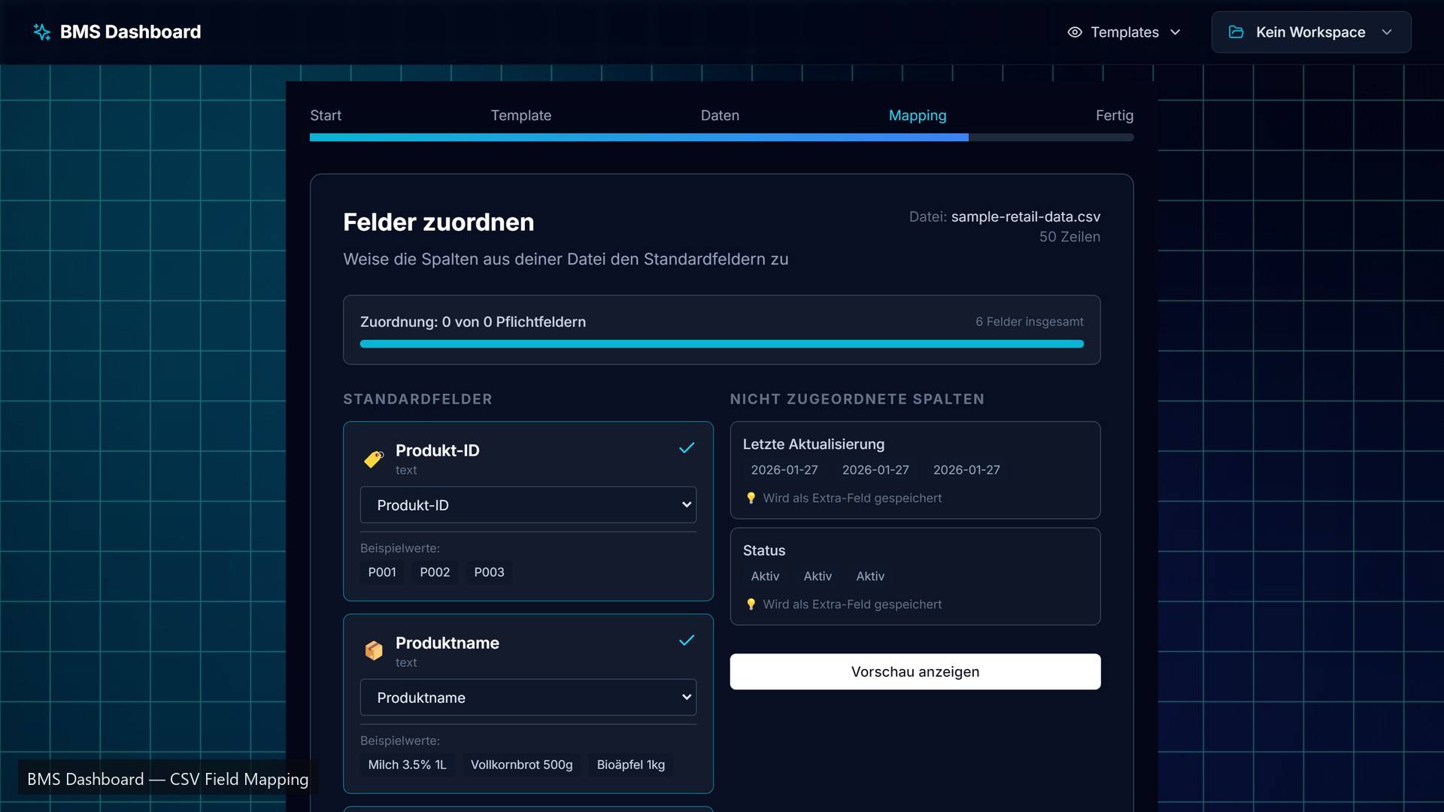Click the Felder zuordnen heading
This screenshot has height=812, width=1444.
pyautogui.click(x=438, y=222)
